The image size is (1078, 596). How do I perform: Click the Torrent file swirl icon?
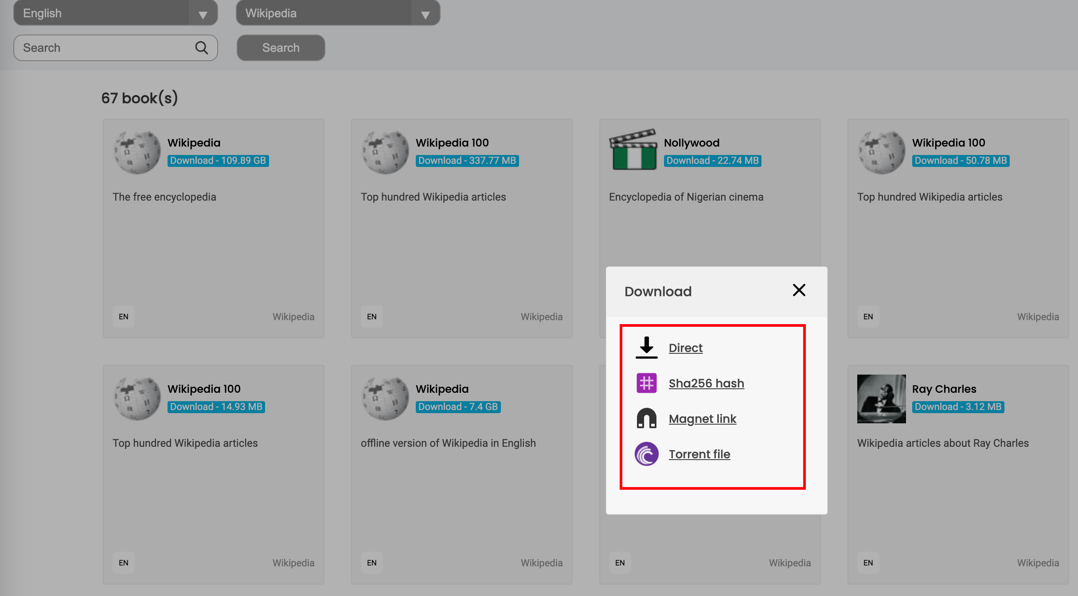point(647,454)
